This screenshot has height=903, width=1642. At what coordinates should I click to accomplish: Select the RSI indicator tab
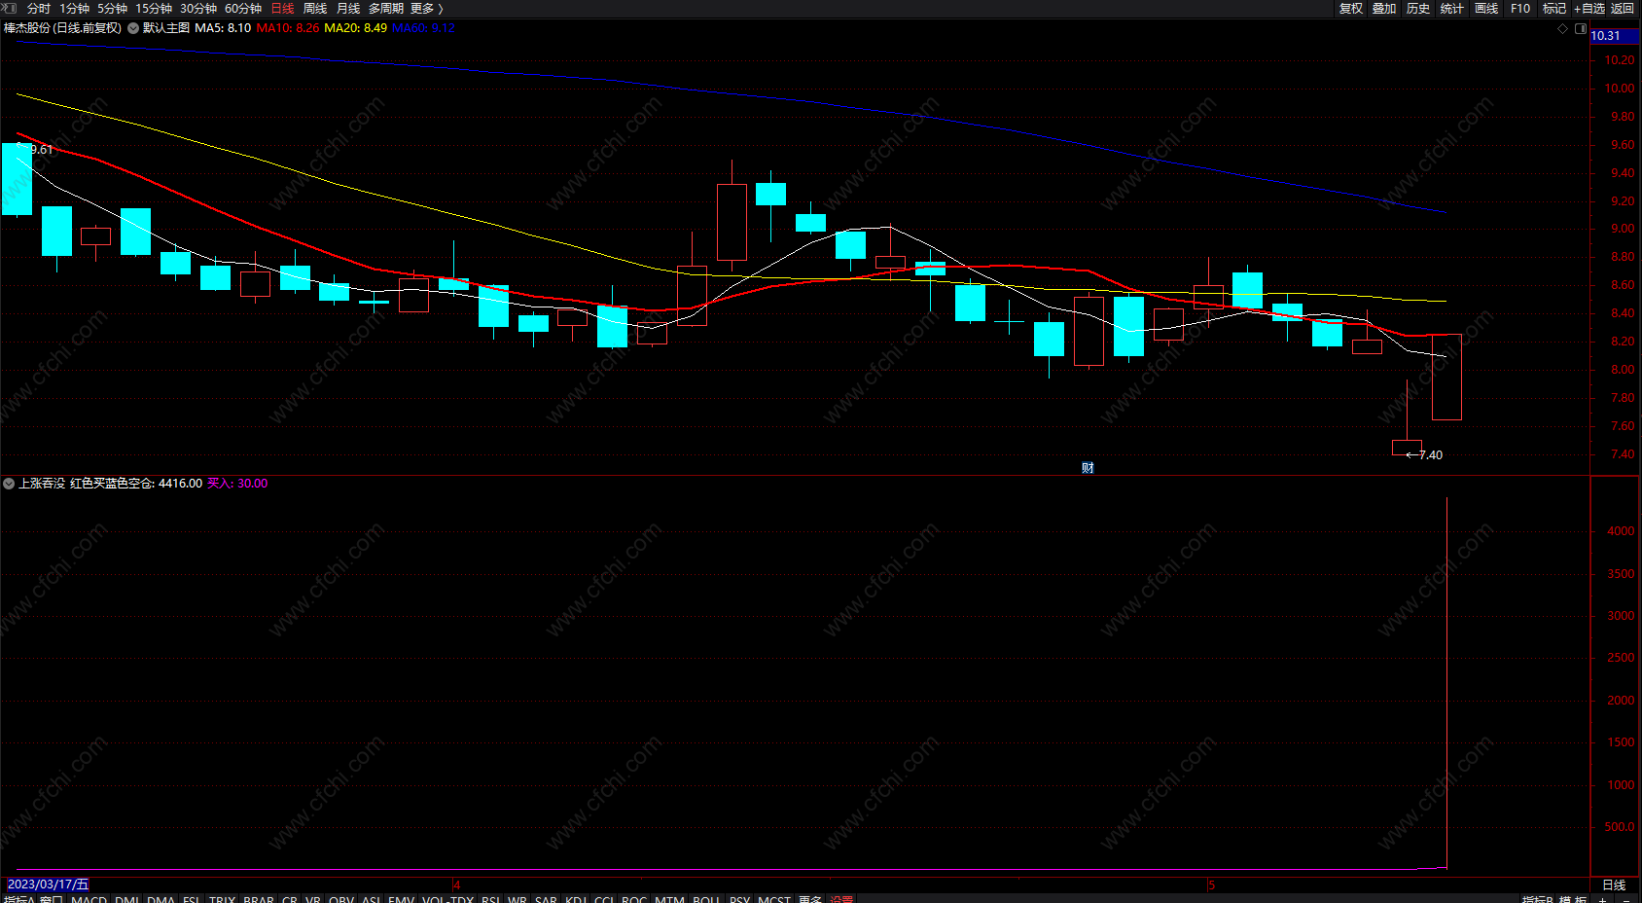[490, 899]
